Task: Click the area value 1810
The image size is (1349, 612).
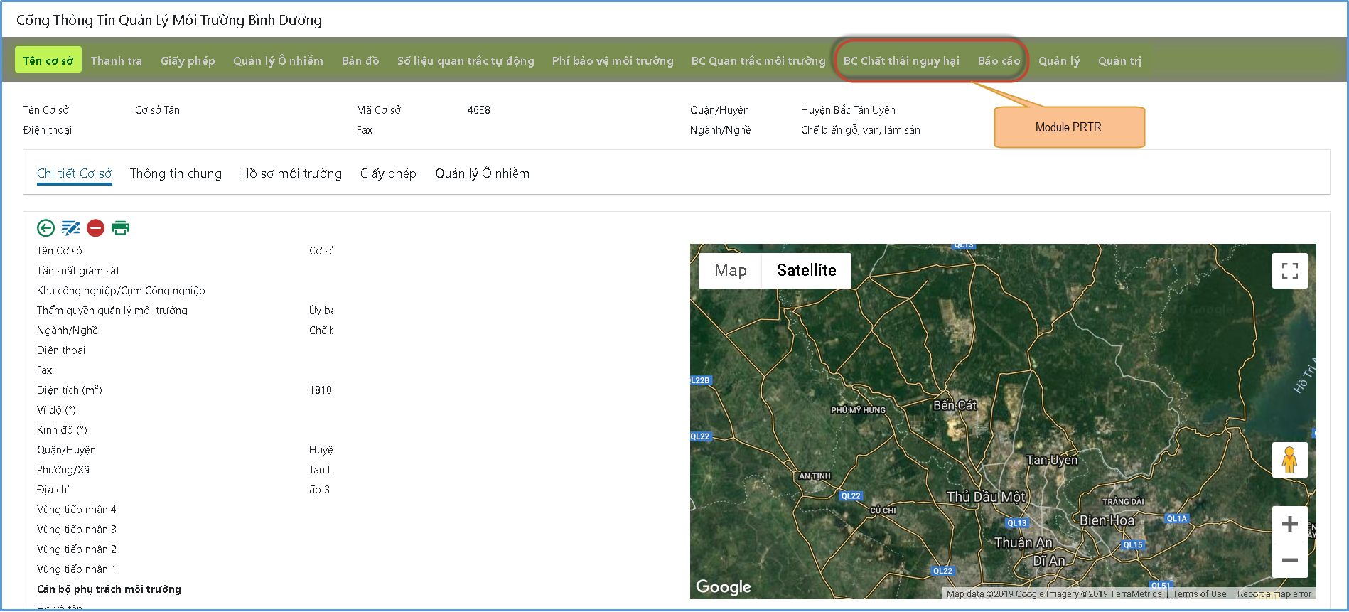Action: [x=321, y=390]
